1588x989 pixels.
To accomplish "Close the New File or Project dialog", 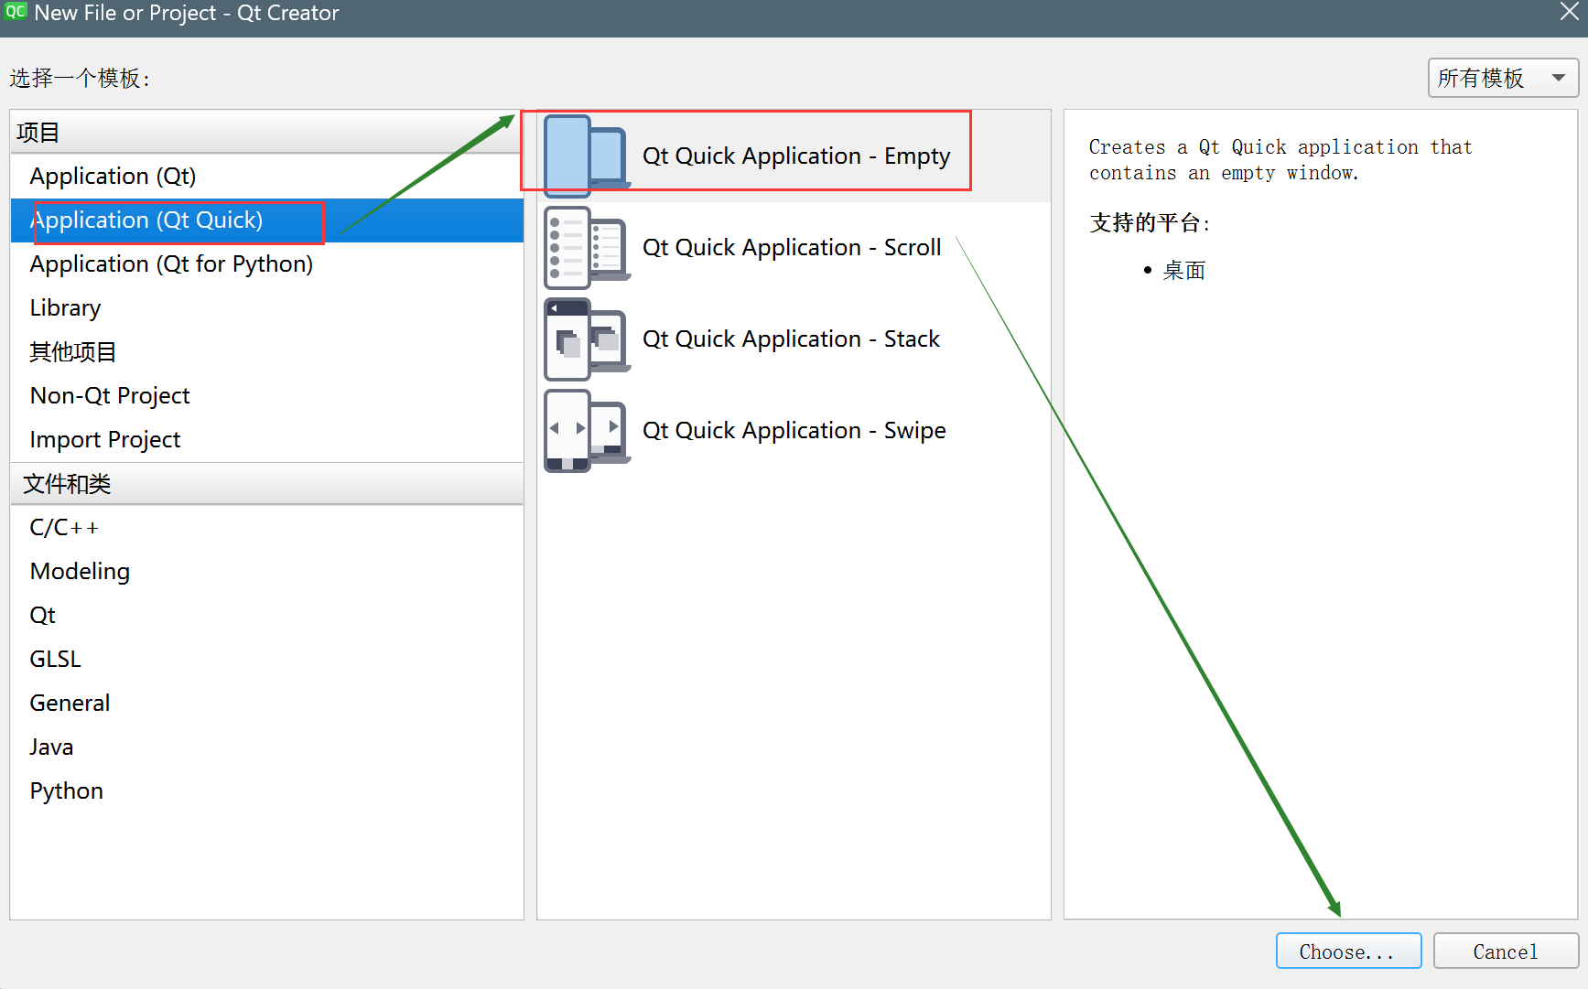I will [1569, 12].
